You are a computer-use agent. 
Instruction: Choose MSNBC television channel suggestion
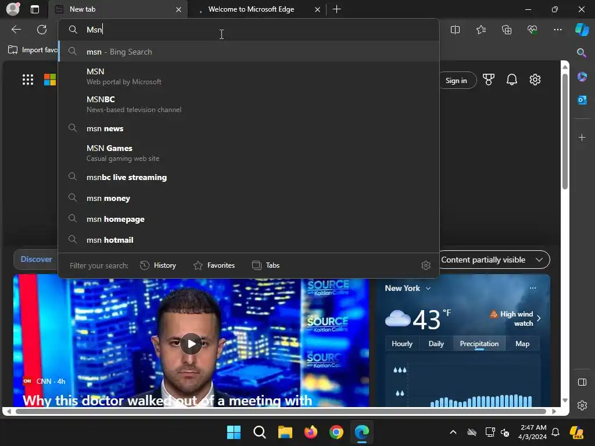click(249, 104)
